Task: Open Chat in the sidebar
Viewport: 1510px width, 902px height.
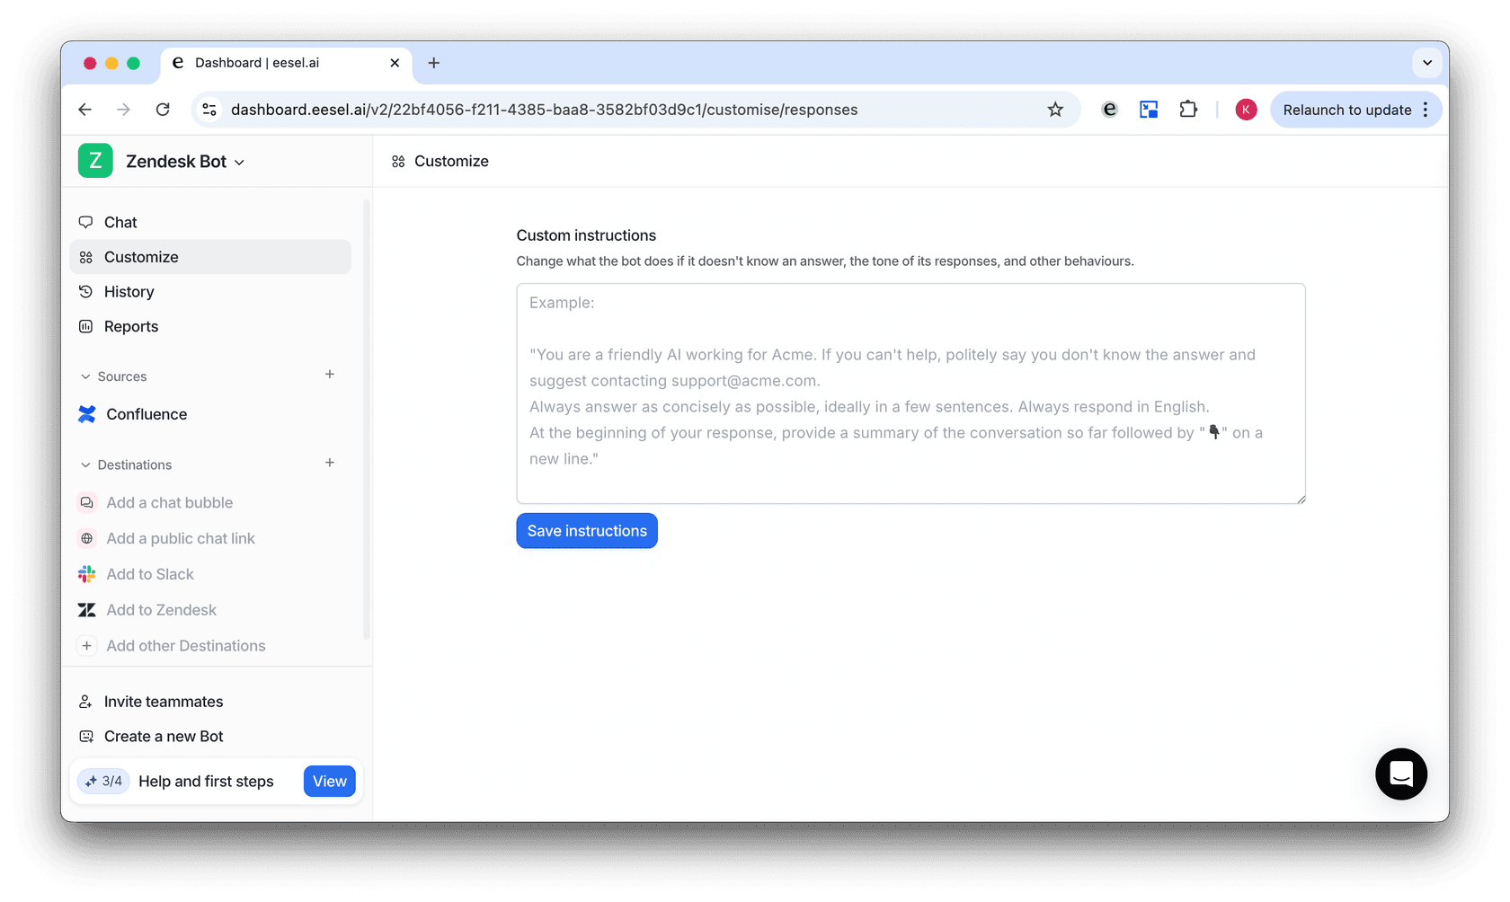Action: 120,222
